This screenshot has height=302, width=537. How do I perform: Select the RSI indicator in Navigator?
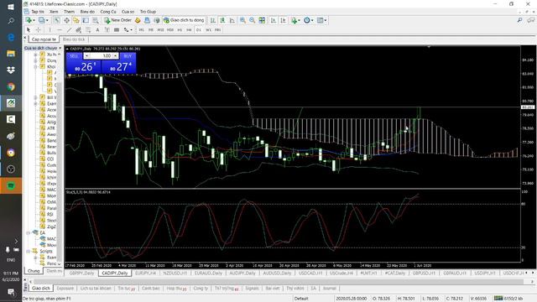(x=50, y=215)
